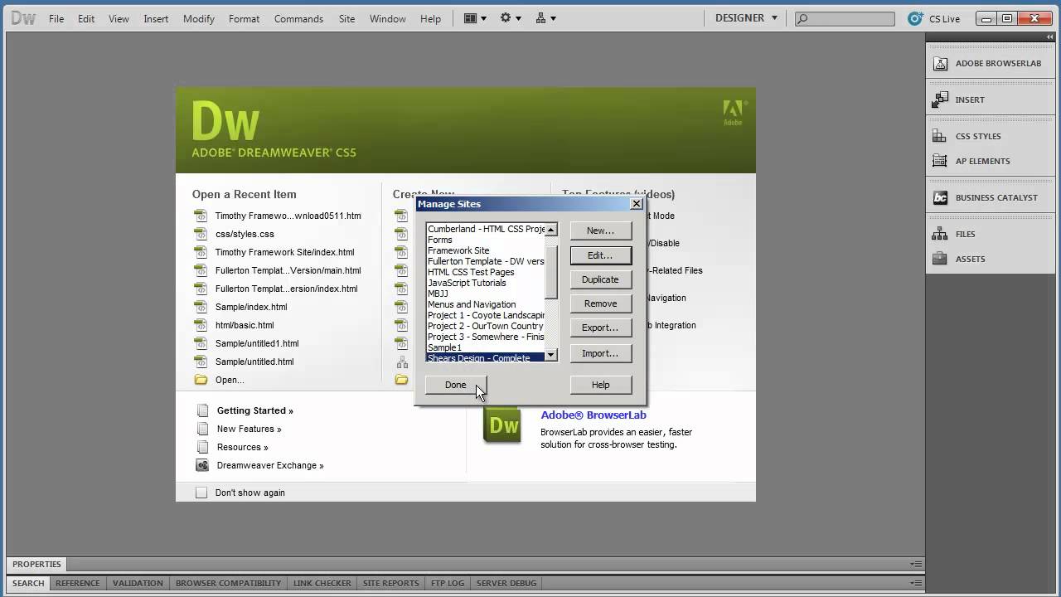This screenshot has width=1061, height=597.
Task: Click the Done button
Action: (x=455, y=385)
